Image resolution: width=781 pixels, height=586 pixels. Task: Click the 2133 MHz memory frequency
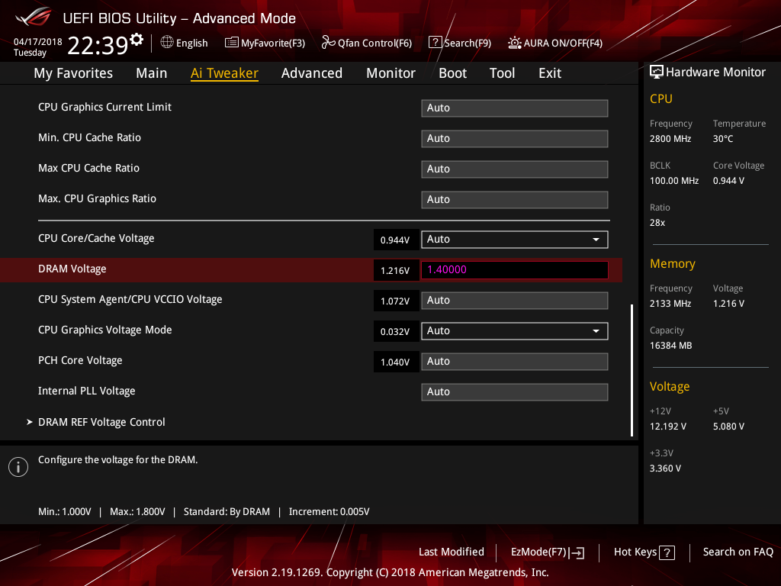point(670,304)
